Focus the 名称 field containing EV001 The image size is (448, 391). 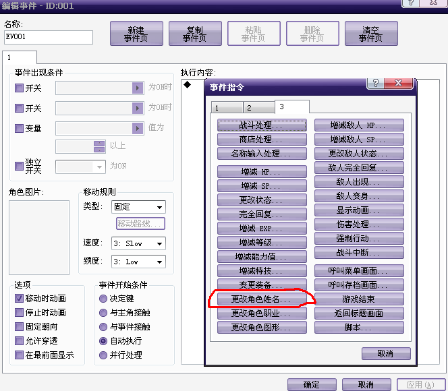click(49, 37)
